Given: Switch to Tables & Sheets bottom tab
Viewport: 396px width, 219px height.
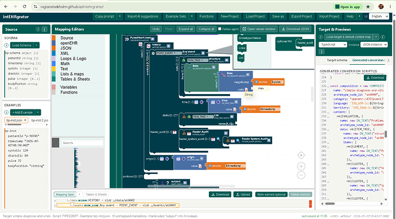Looking at the screenshot, I should point(96,194).
